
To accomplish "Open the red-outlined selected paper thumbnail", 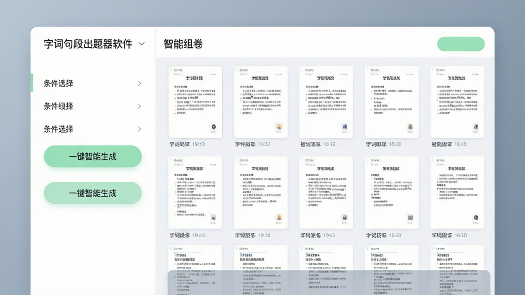I will [x=195, y=102].
